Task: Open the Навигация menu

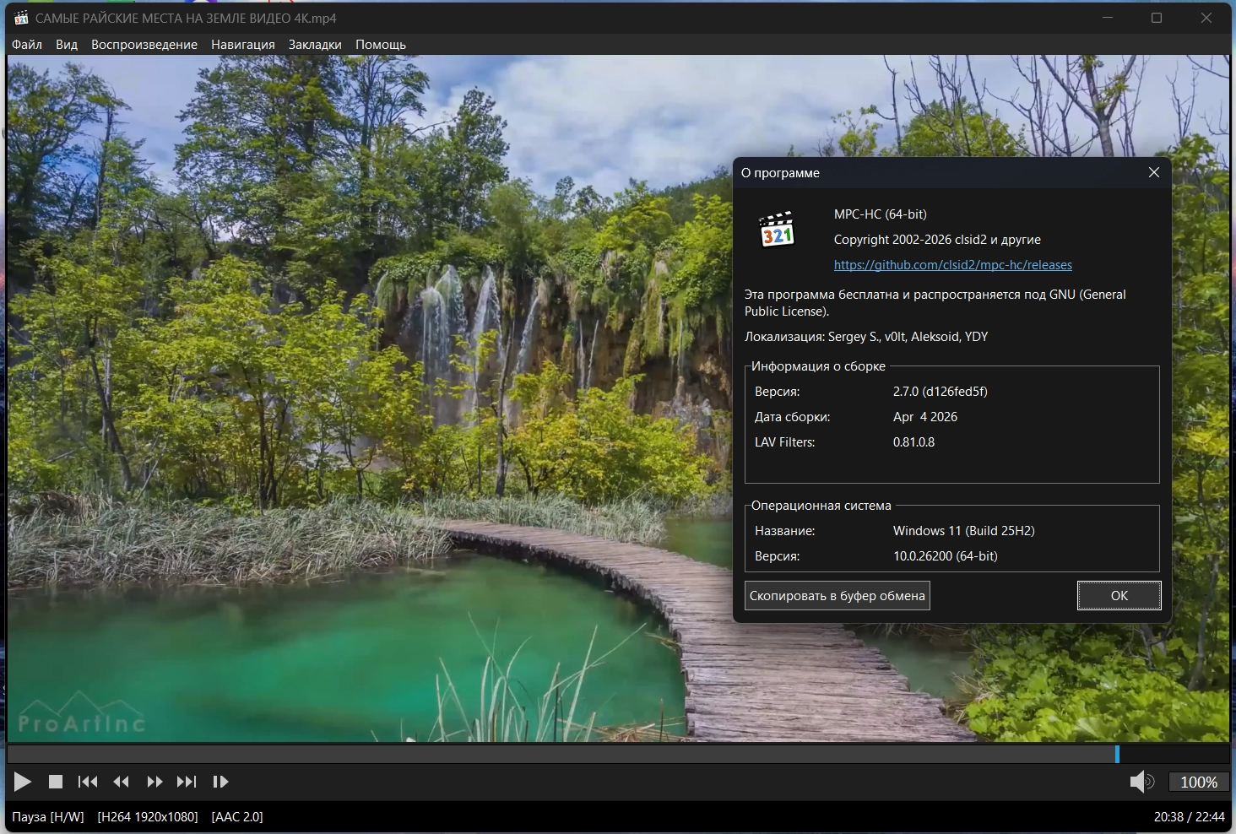Action: click(243, 45)
